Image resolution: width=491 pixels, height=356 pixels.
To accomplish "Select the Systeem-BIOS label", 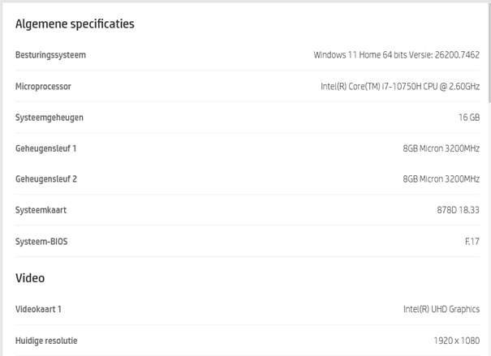I will coord(41,242).
